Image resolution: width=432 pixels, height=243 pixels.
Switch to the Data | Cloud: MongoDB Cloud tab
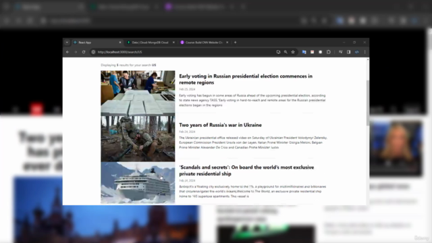pos(150,43)
